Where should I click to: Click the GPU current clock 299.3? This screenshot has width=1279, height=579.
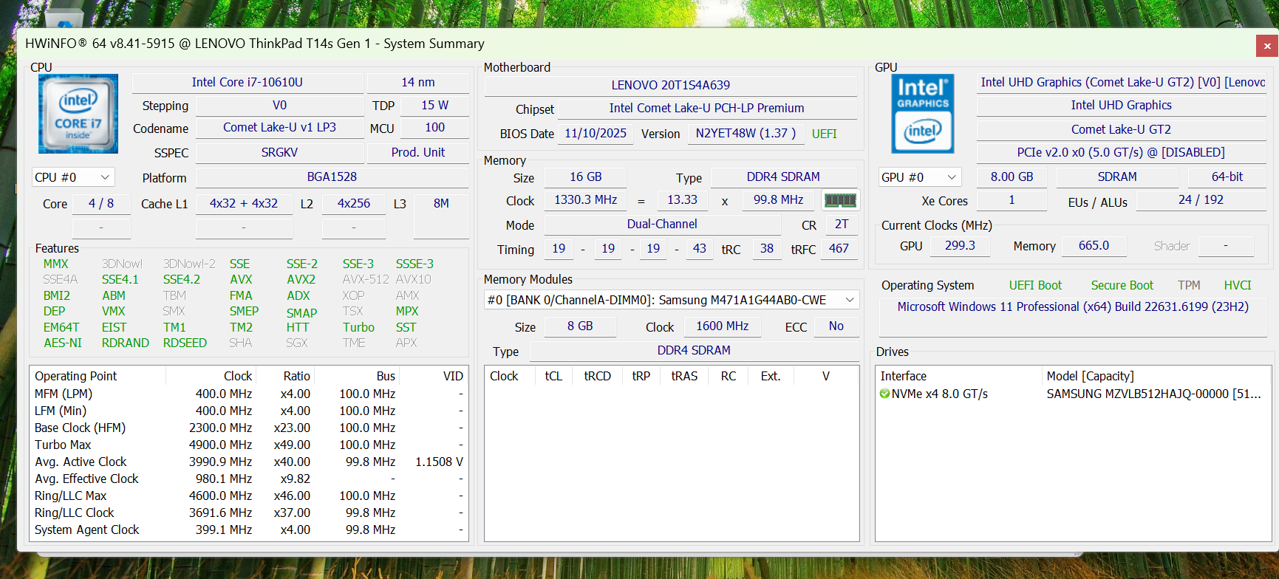[x=960, y=246]
